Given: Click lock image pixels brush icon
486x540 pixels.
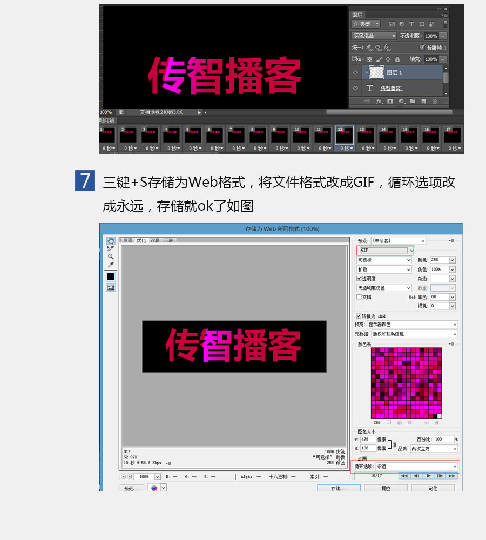Looking at the screenshot, I should [379, 59].
